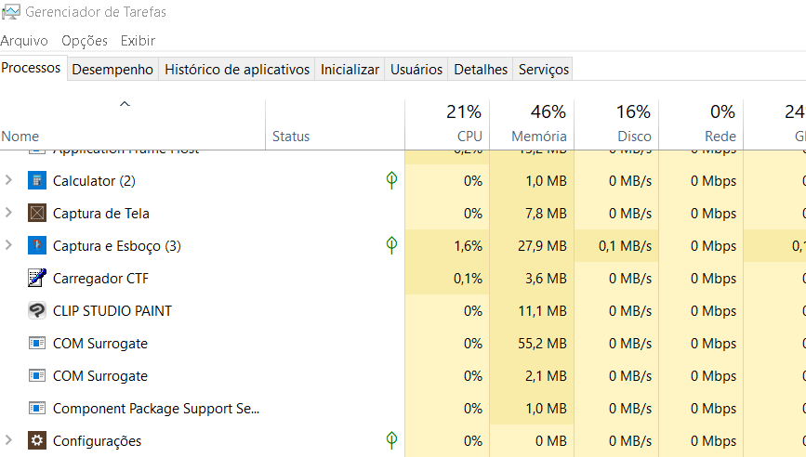This screenshot has width=806, height=457.
Task: Click the Configurações gear icon
Action: tap(37, 440)
